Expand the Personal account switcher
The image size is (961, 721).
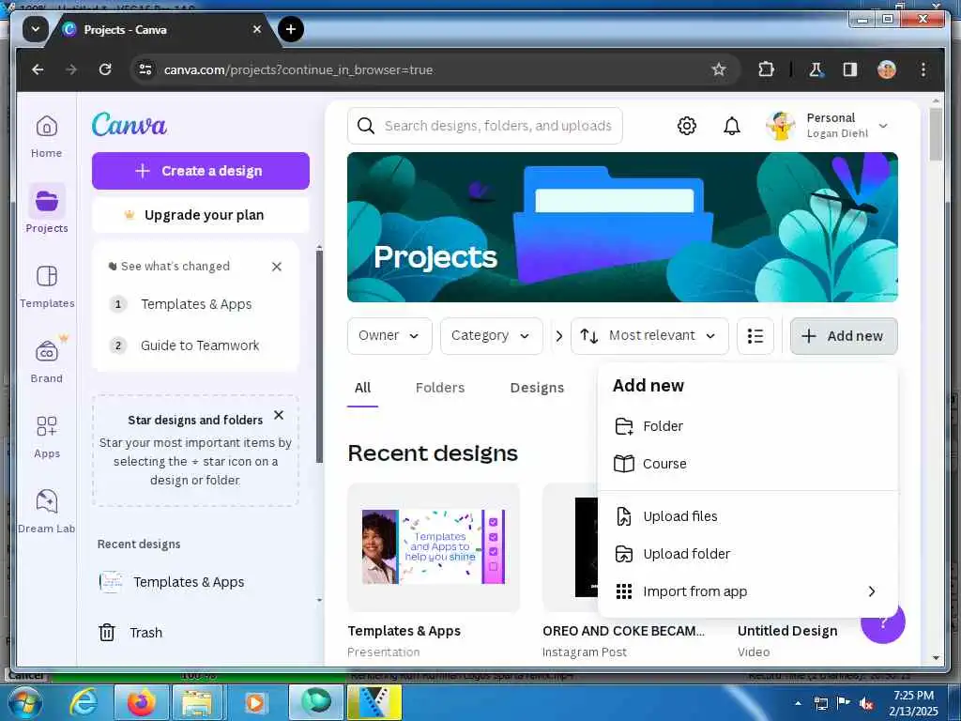(x=828, y=126)
